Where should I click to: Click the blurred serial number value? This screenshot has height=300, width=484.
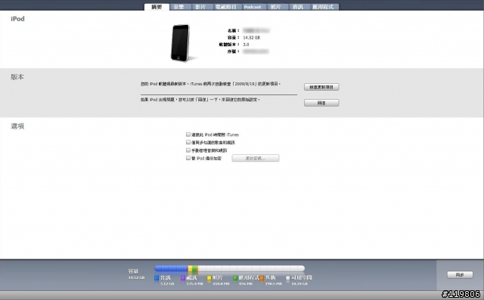click(x=256, y=51)
